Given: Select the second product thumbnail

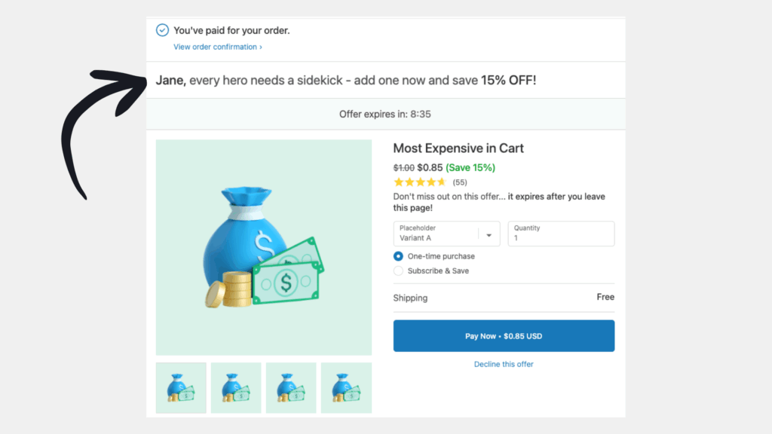Looking at the screenshot, I should point(236,388).
